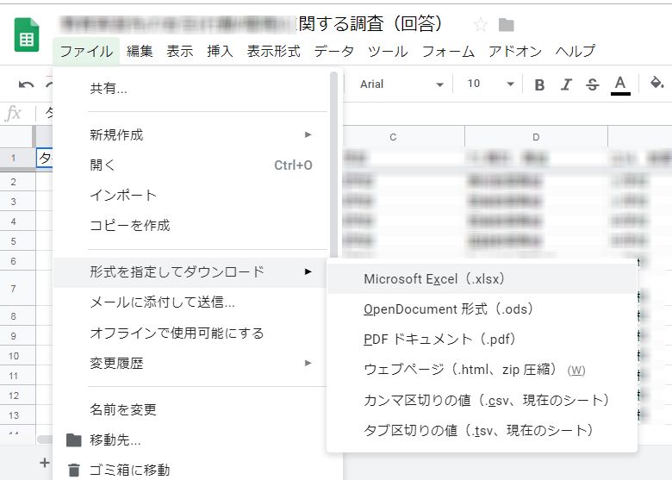Viewport: 672px width, 480px height.
Task: Click the undo arrow icon
Action: tap(26, 84)
